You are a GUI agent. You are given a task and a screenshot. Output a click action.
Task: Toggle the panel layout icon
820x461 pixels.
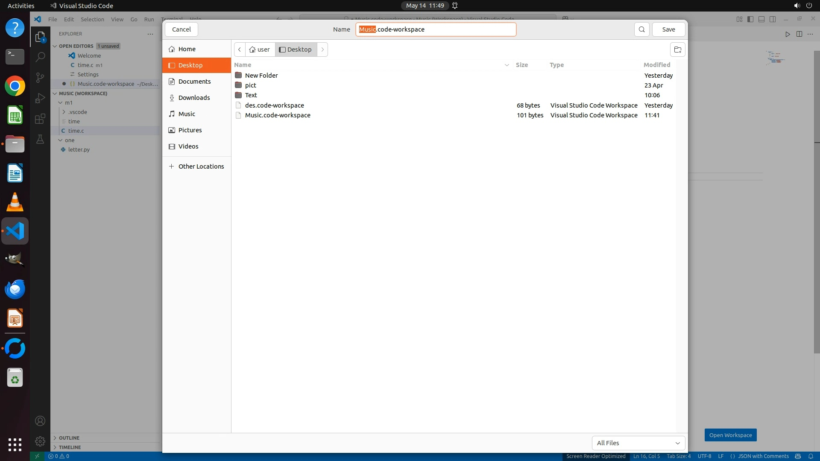[x=761, y=19]
